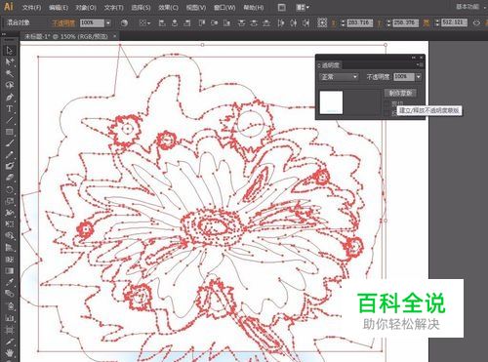This screenshot has width=488, height=362.
Task: Select the Symbol Sprayer tool
Action: (x=9, y=305)
